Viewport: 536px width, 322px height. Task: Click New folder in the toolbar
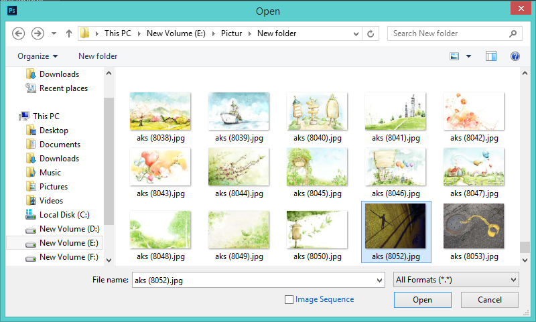[98, 56]
